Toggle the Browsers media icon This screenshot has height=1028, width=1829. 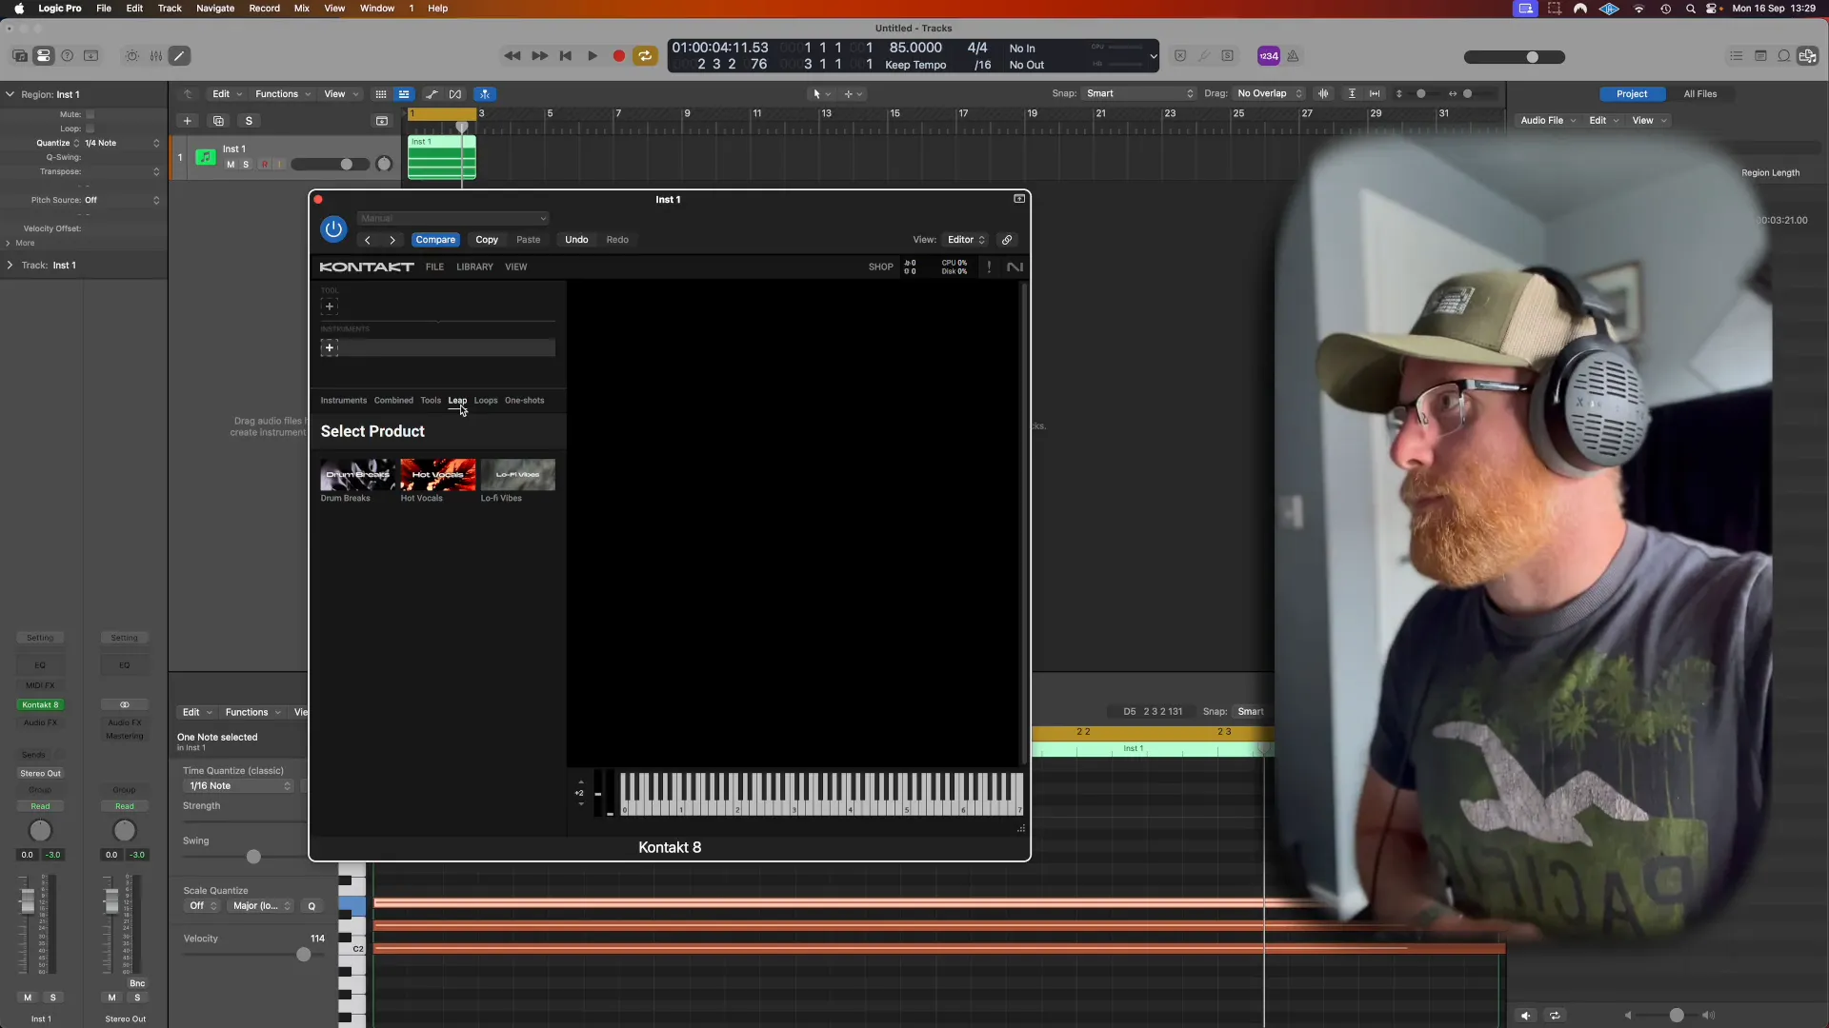coord(1807,56)
